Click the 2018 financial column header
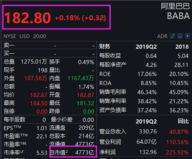 click(x=182, y=47)
